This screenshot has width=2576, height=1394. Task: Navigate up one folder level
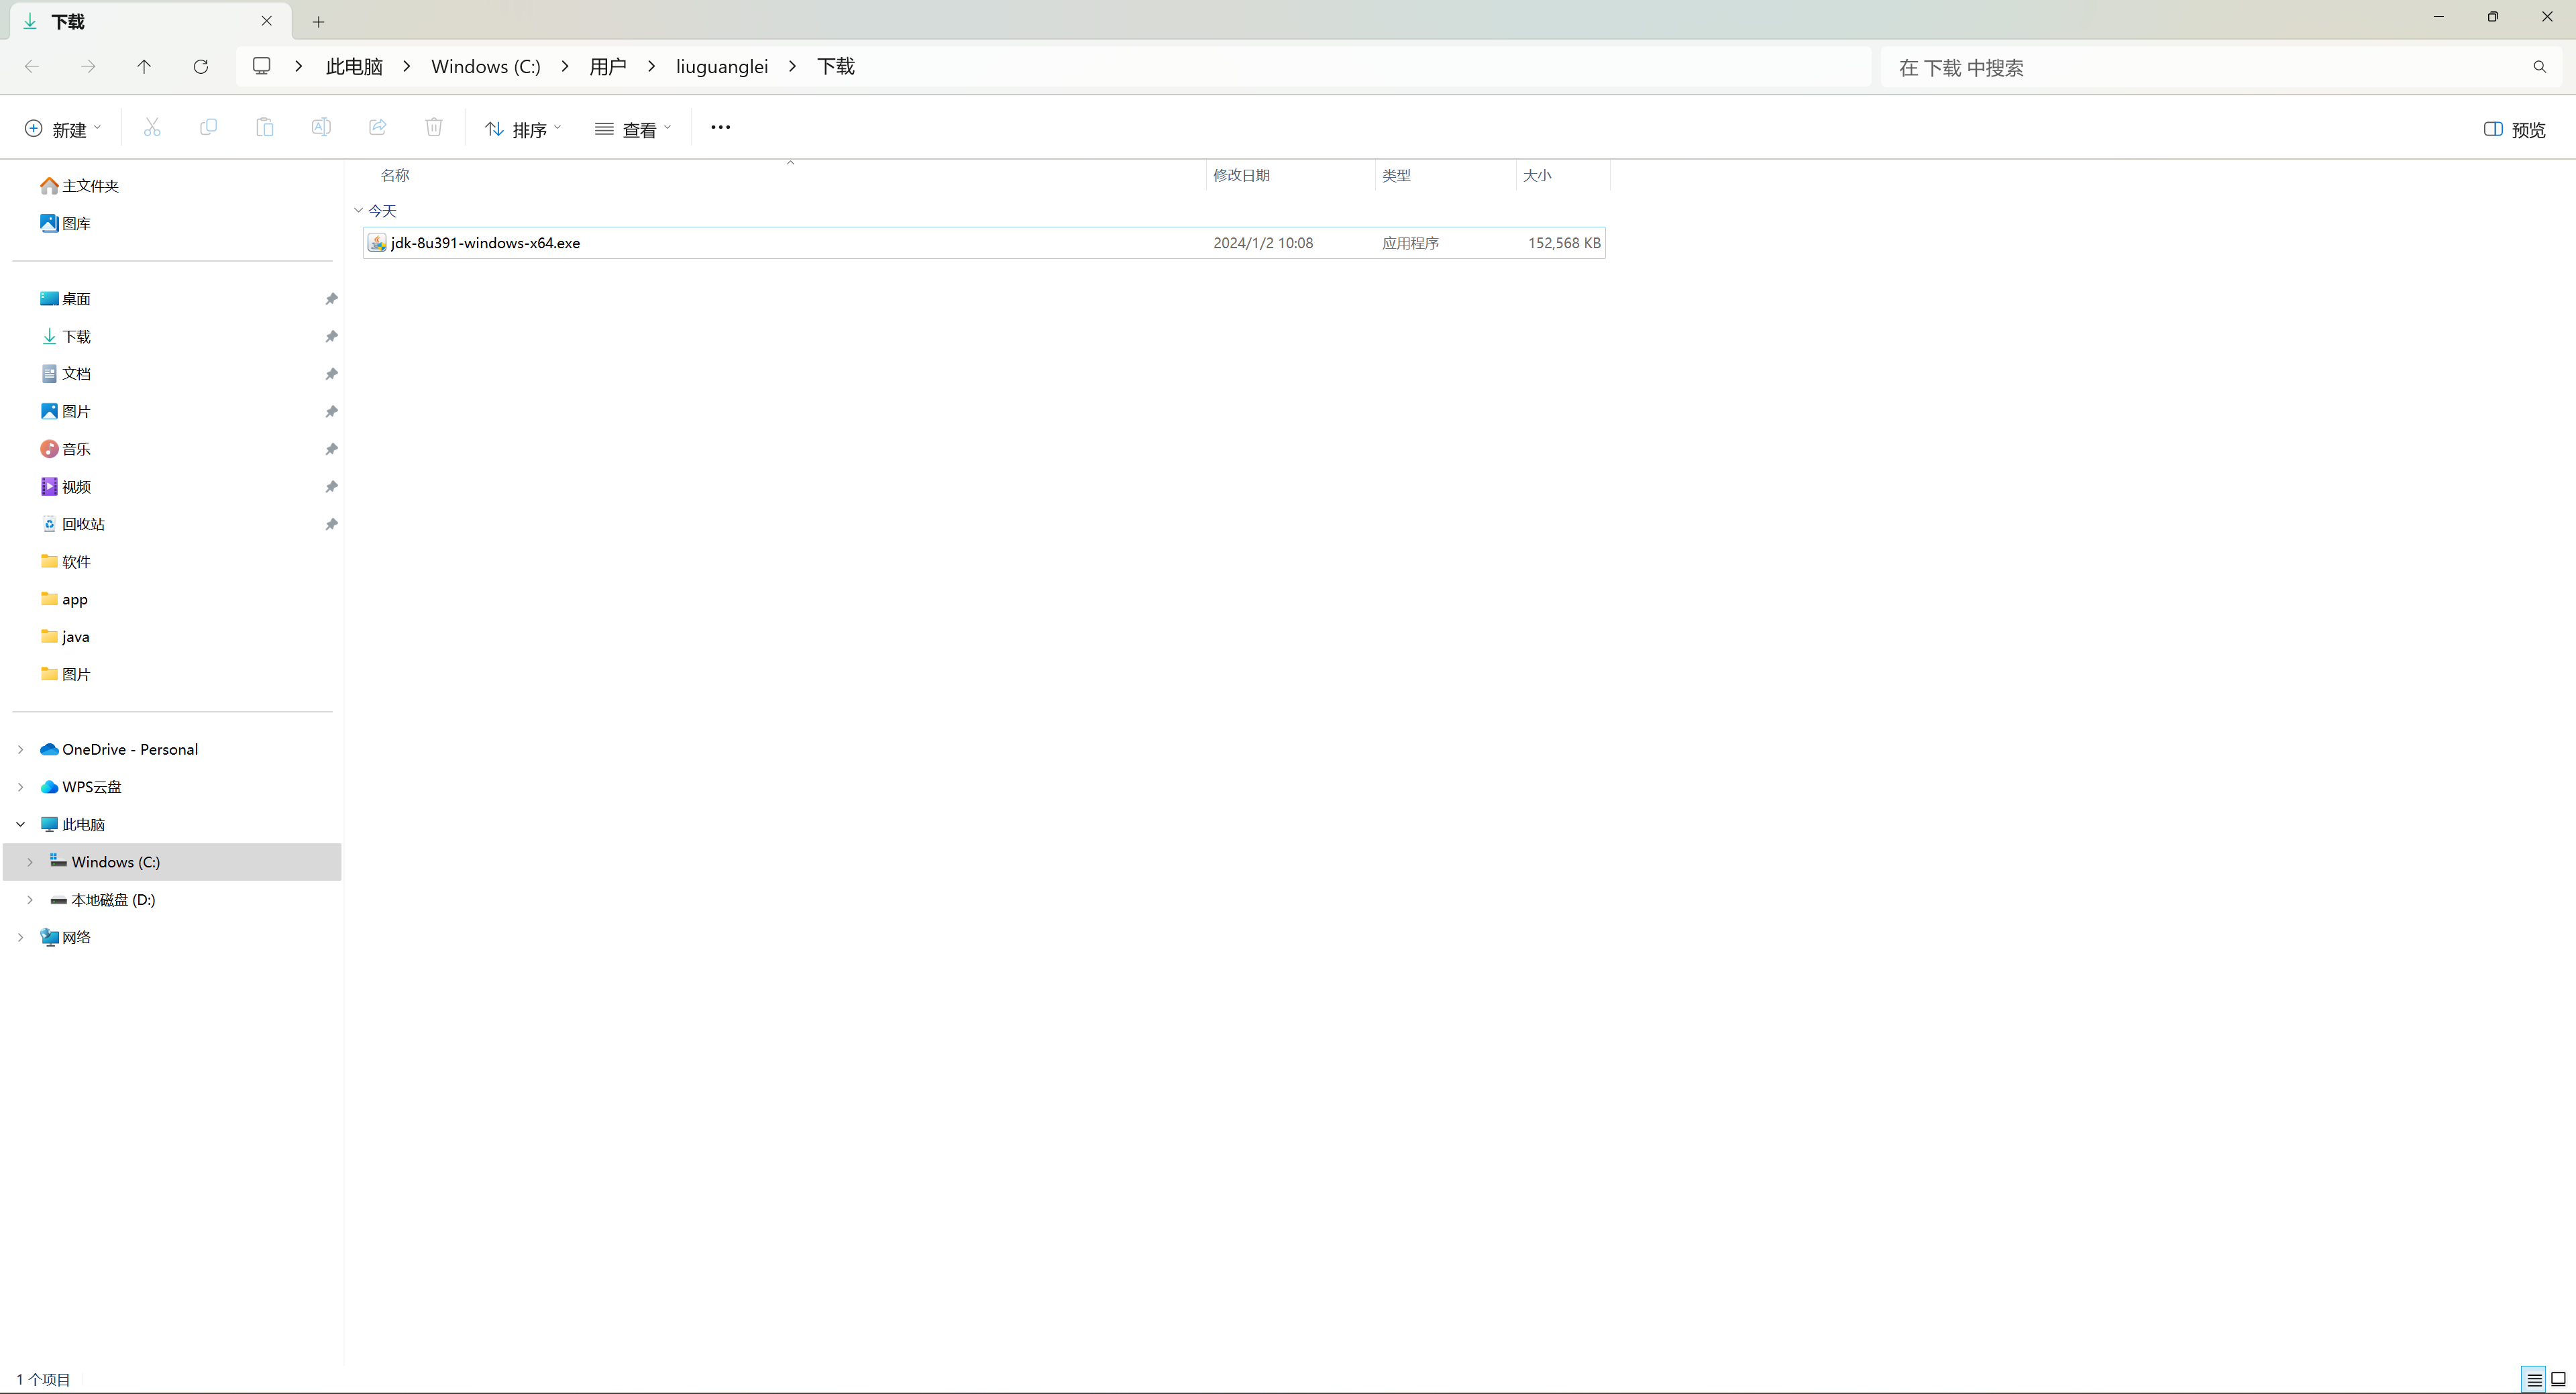pos(144,66)
